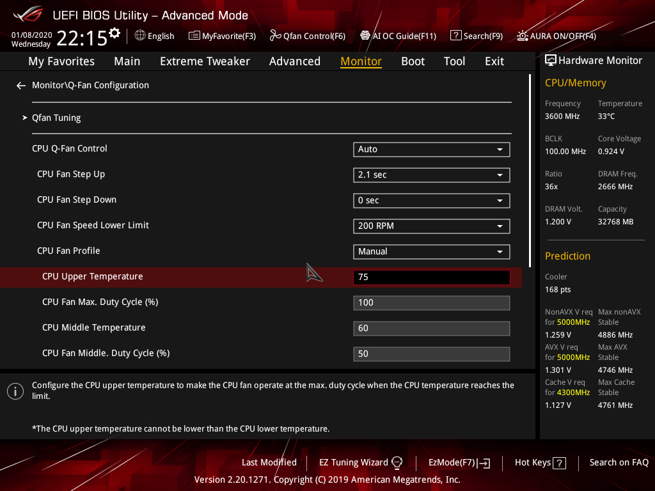Click the Qfan Control fan icon

[275, 36]
